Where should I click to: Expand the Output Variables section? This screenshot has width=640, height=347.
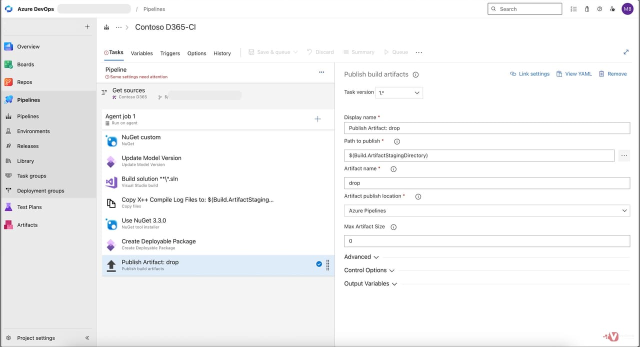[x=370, y=283]
